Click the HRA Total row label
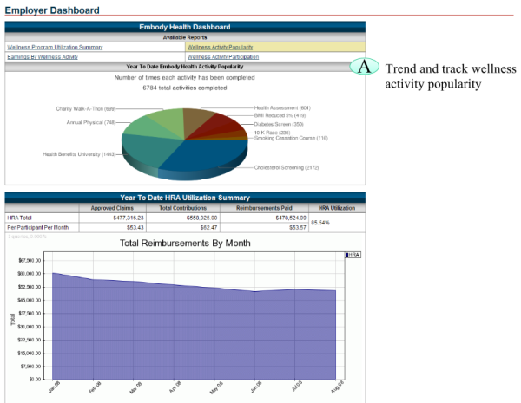Screen dimensions: 521x403 point(19,218)
